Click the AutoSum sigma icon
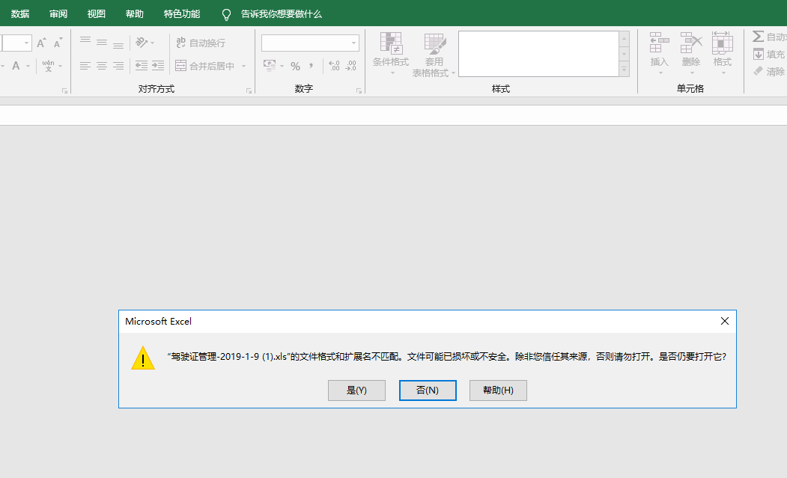Screen dimensions: 787x478 (x=759, y=37)
